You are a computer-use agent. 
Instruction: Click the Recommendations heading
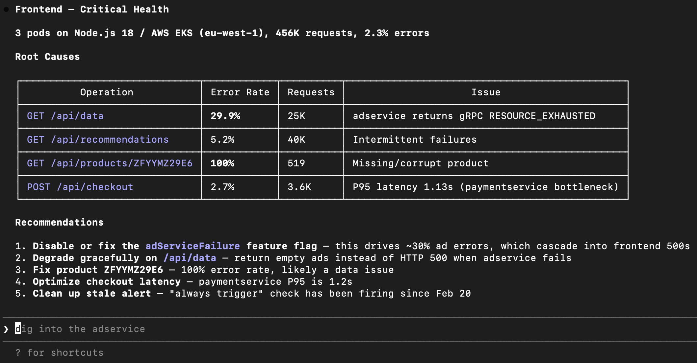point(59,223)
